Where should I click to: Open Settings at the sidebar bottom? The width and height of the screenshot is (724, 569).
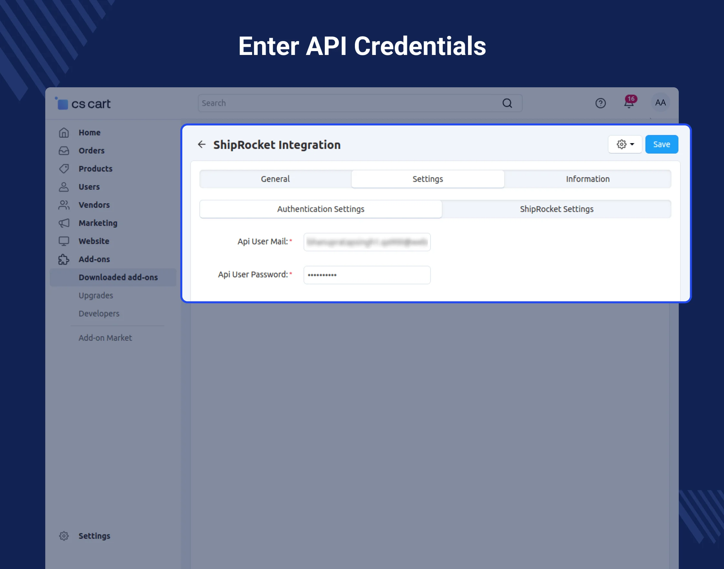tap(94, 536)
